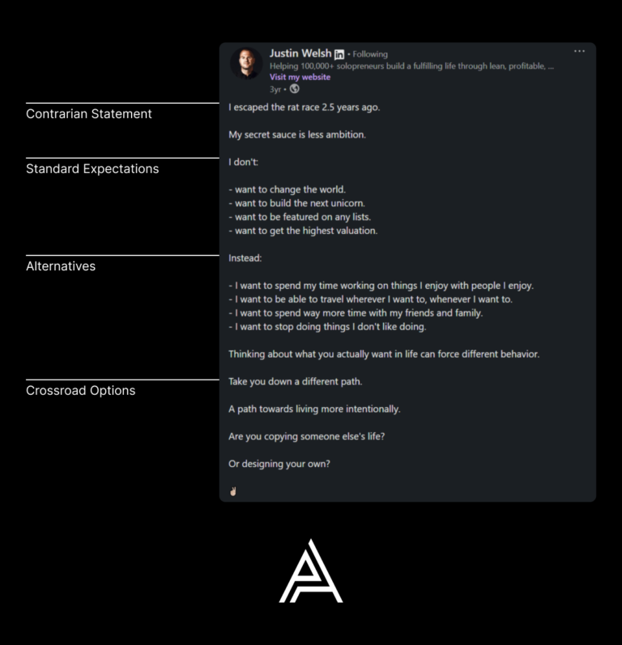Open the Visit my website link

tap(300, 77)
